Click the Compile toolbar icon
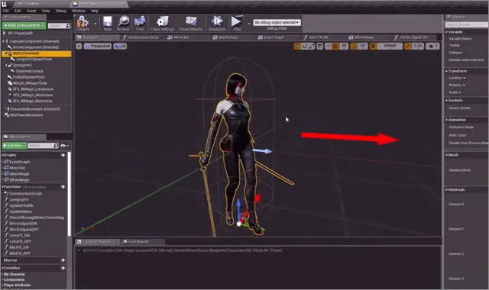489x290 pixels. click(83, 23)
